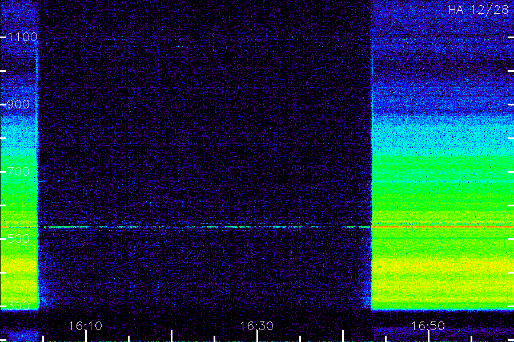Image resolution: width=514 pixels, height=342 pixels.
Task: Click the 300 frequency axis label
Action: 18,306
